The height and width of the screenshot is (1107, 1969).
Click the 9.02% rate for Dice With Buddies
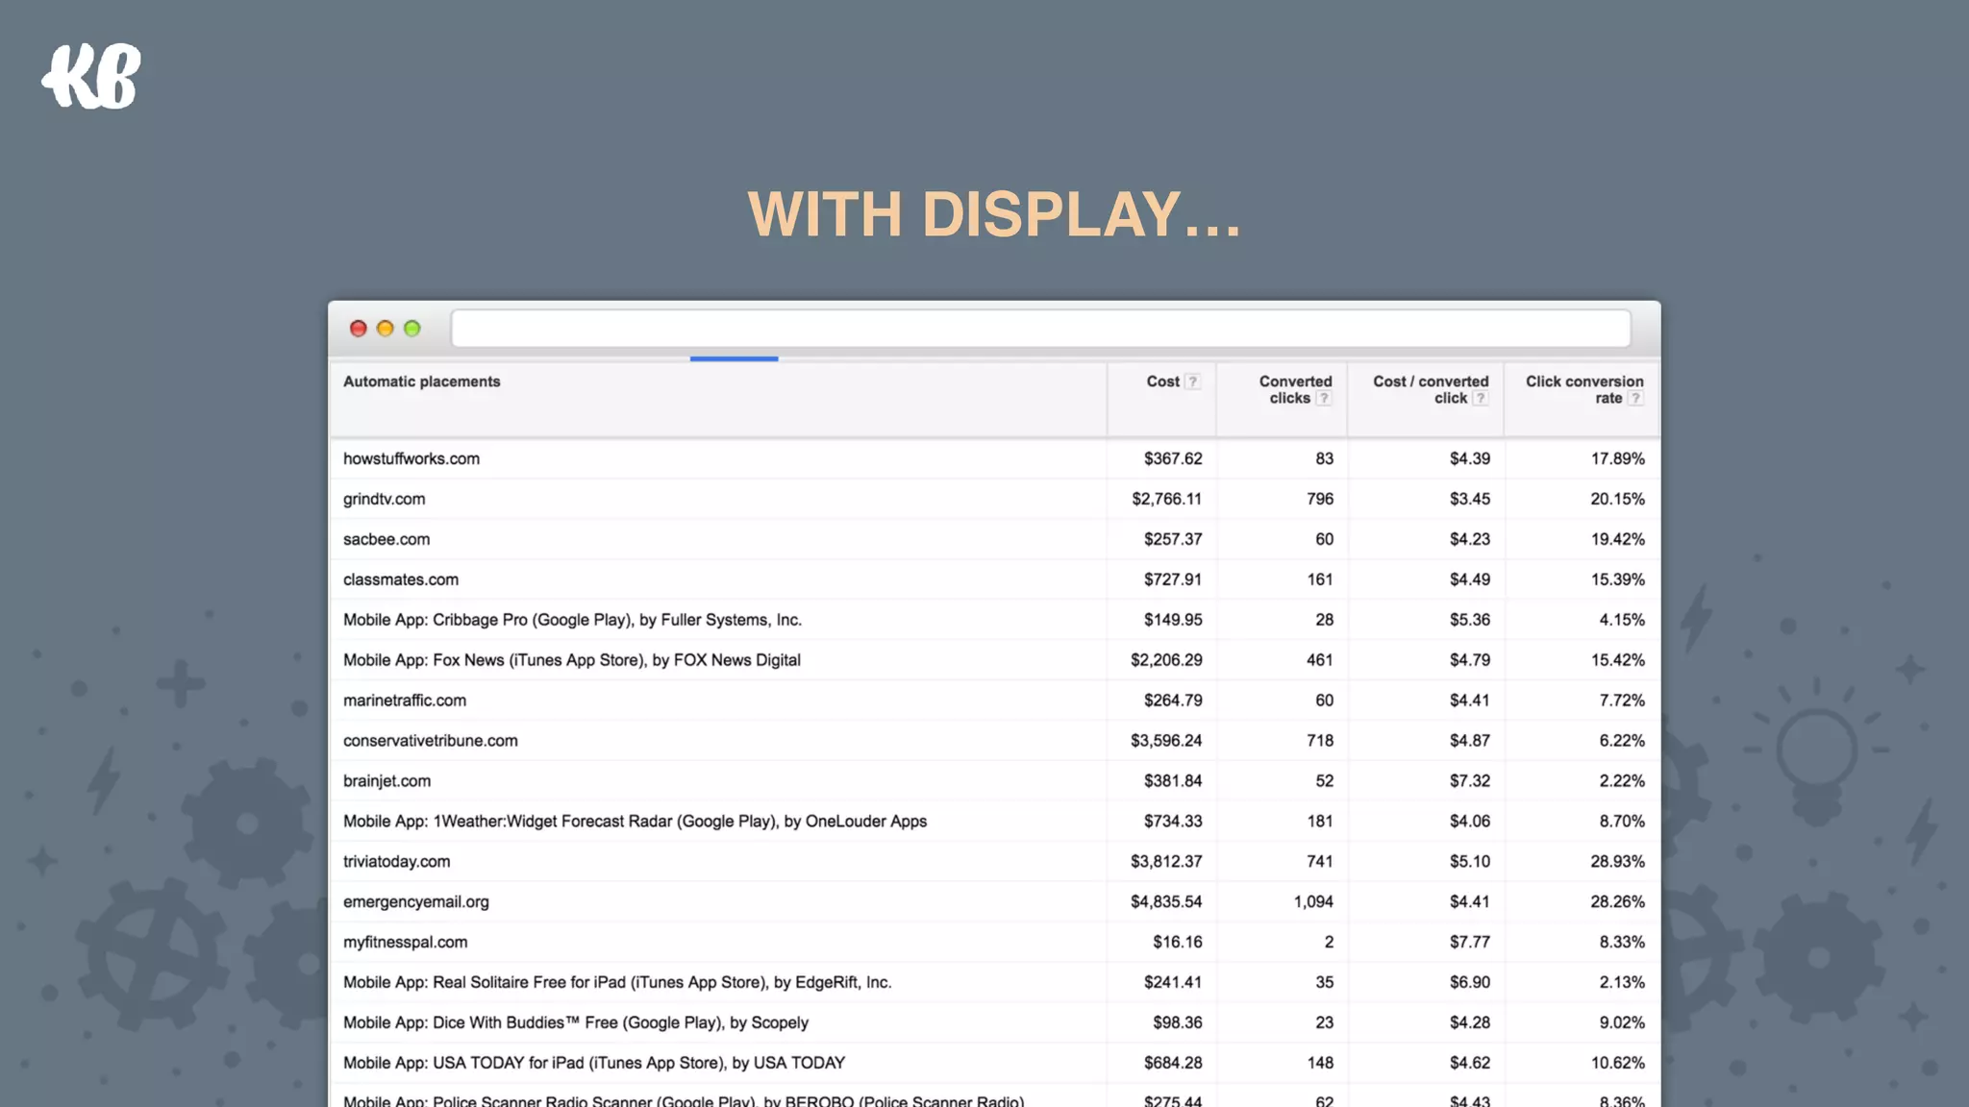click(1622, 1023)
